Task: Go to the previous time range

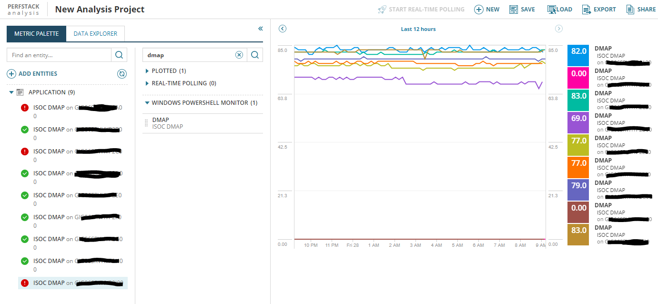Action: tap(283, 29)
